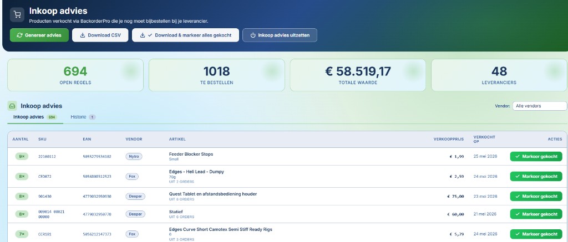Click UIT 6 ORDERS under Statief
This screenshot has width=568, height=242.
(181, 217)
